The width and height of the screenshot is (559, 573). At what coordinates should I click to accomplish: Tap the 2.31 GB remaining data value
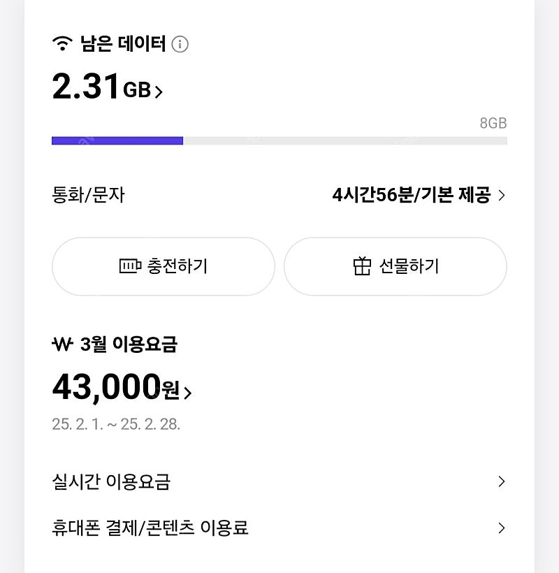click(x=101, y=87)
